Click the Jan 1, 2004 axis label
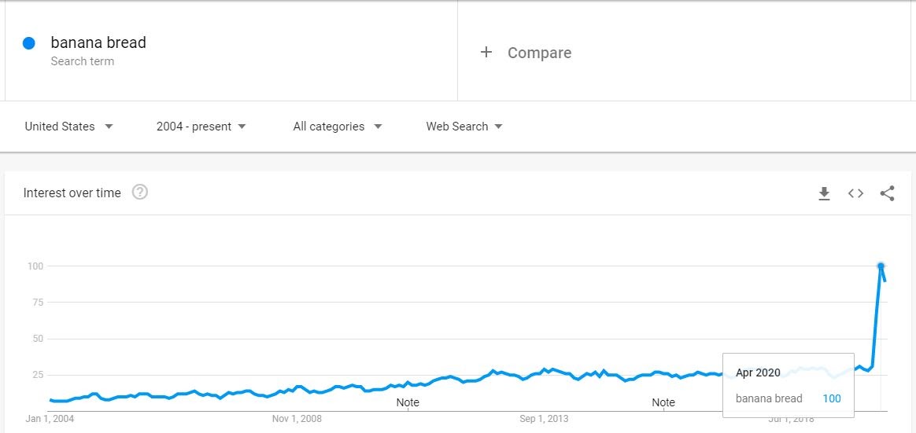This screenshot has width=916, height=433. (50, 418)
